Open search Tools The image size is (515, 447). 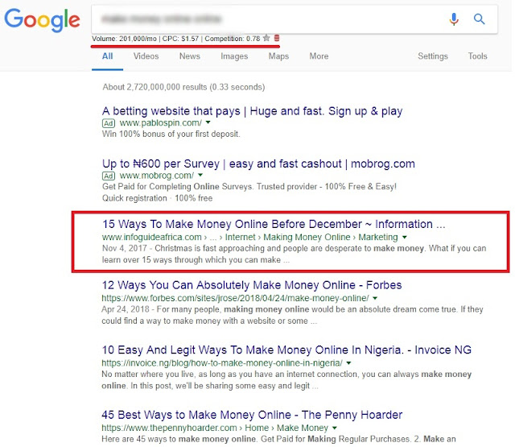pyautogui.click(x=477, y=56)
